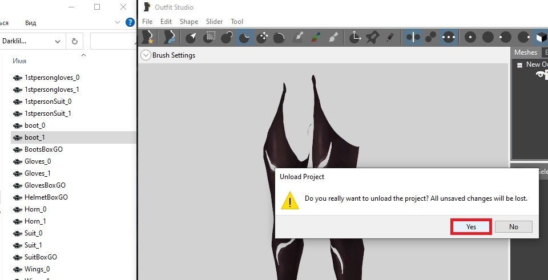548x280 pixels.
Task: Select the Move brush tool
Action: pos(263,38)
